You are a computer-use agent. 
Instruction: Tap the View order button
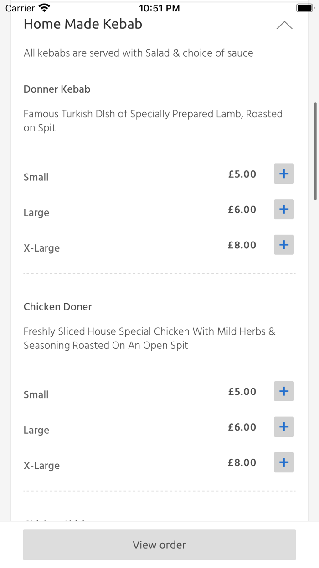point(159,545)
